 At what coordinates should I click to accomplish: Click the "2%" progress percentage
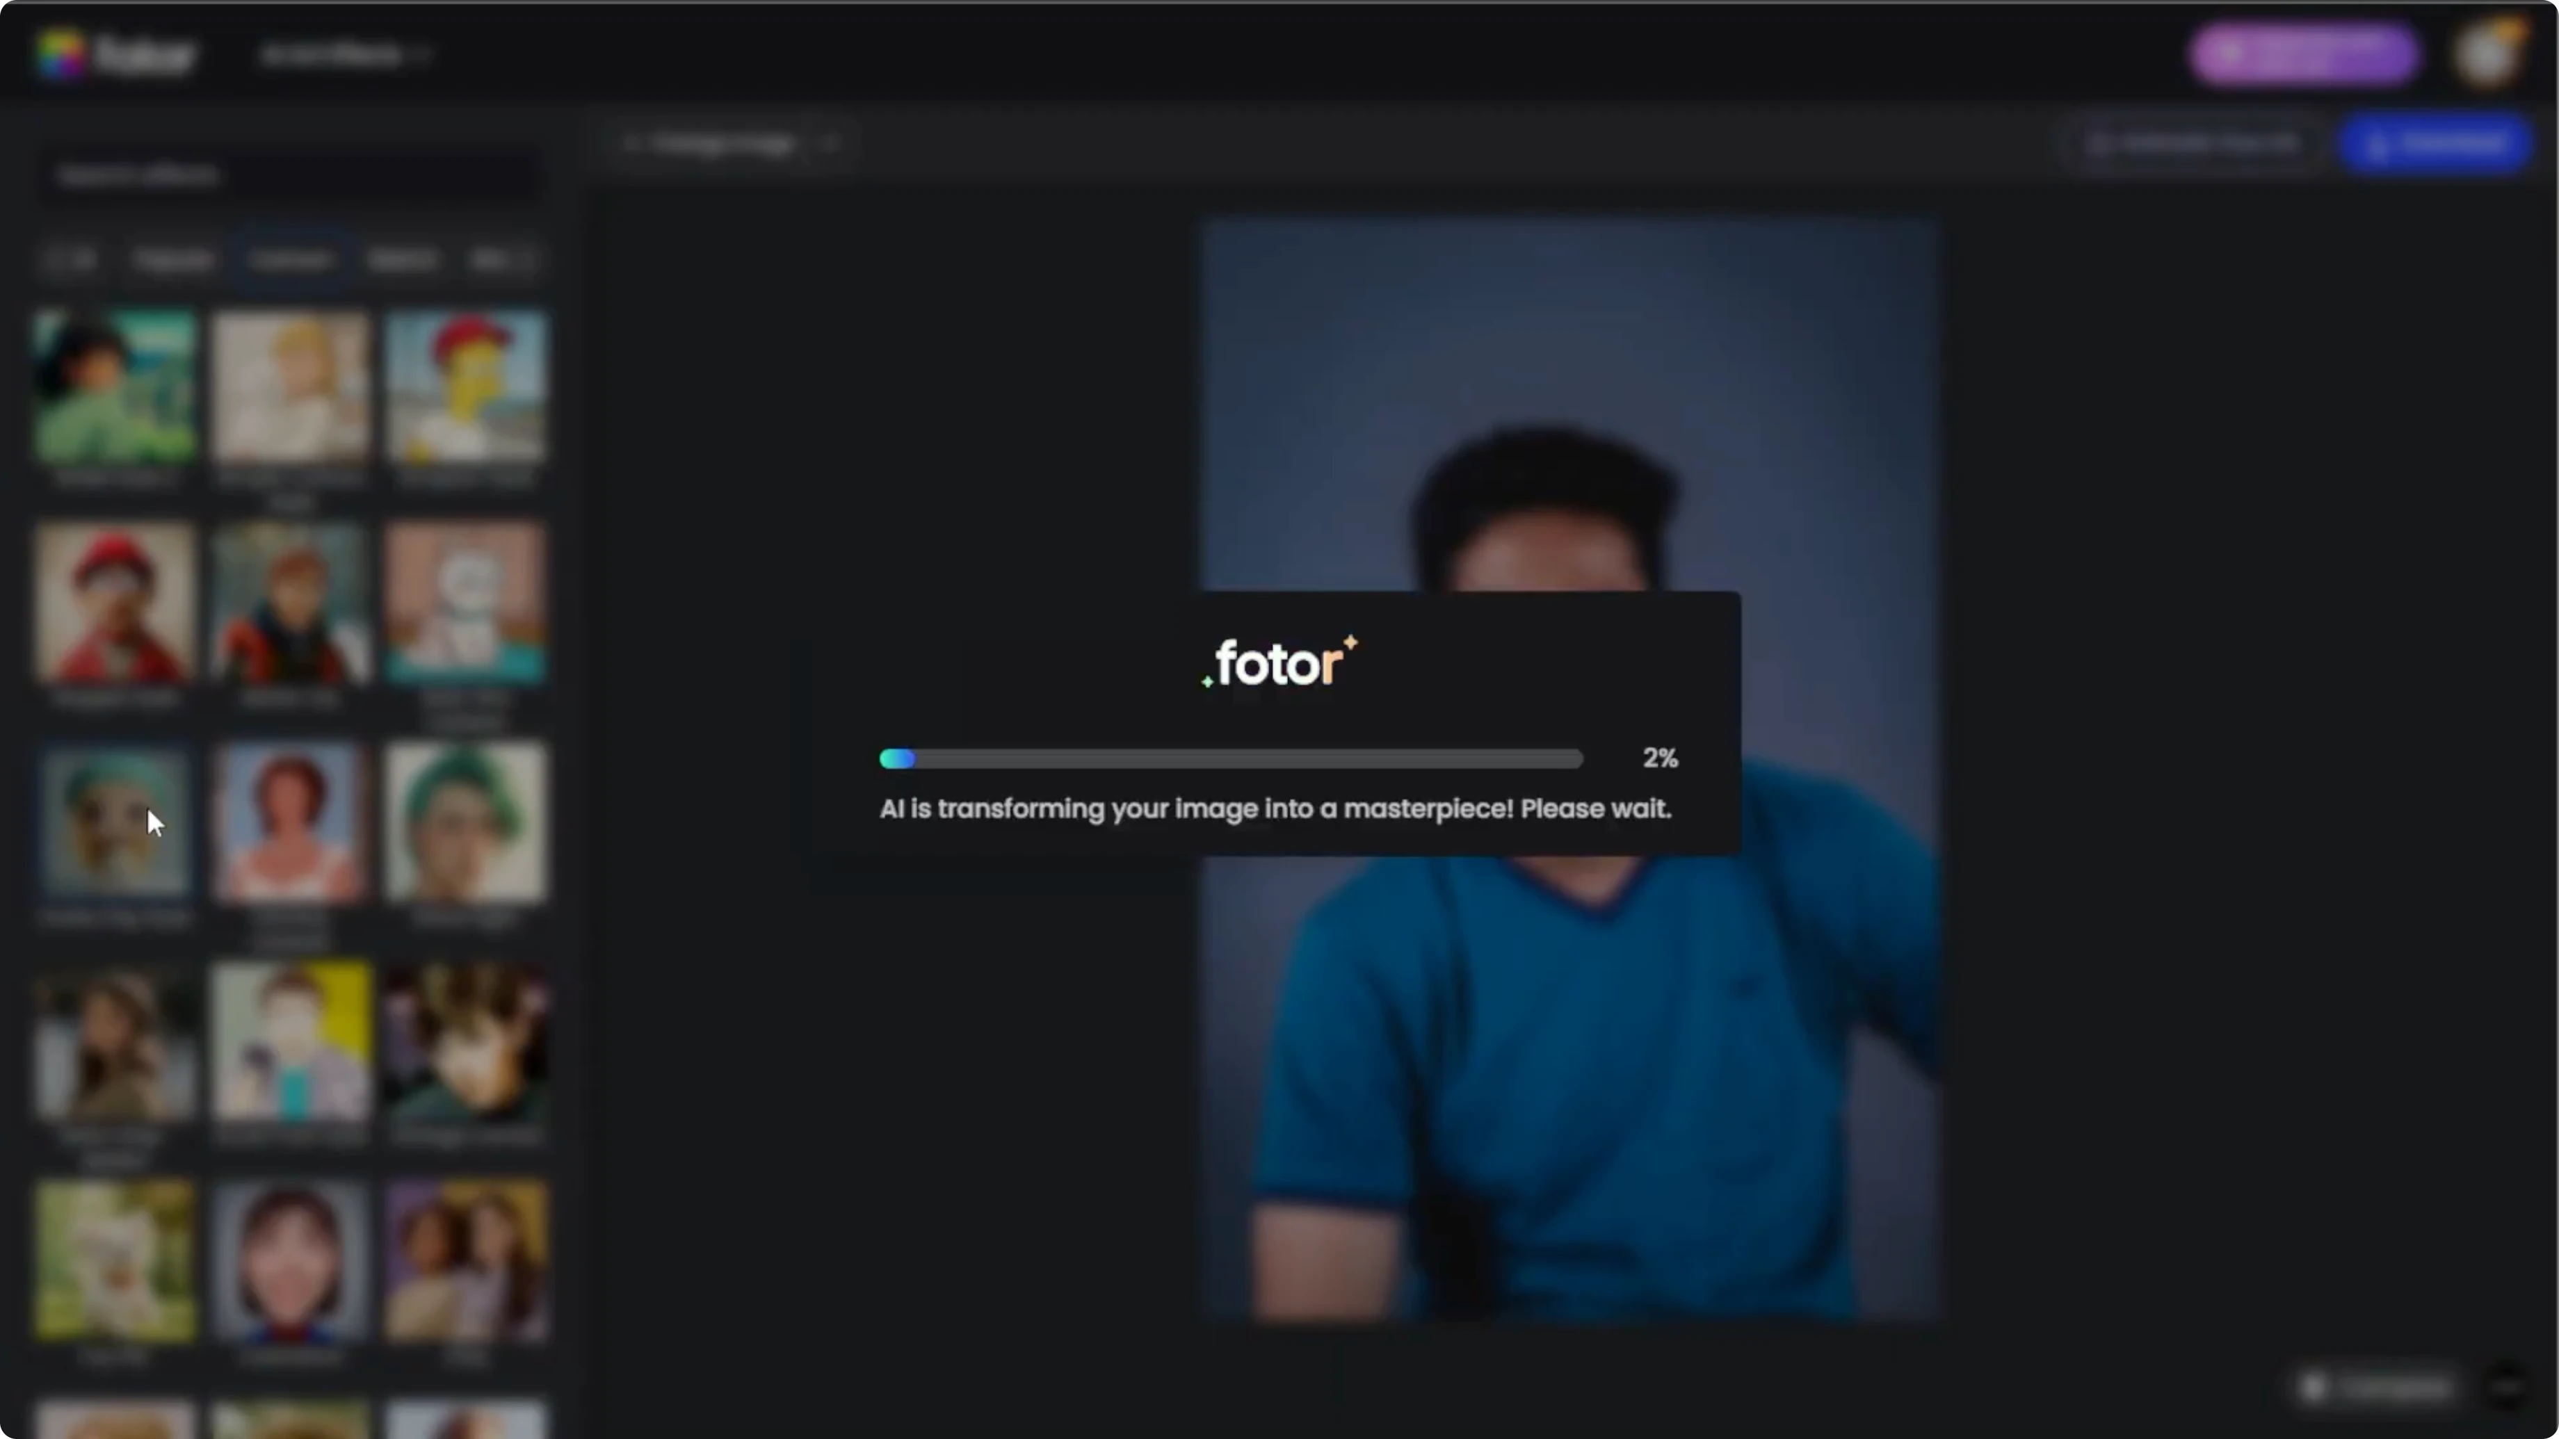tap(1660, 758)
